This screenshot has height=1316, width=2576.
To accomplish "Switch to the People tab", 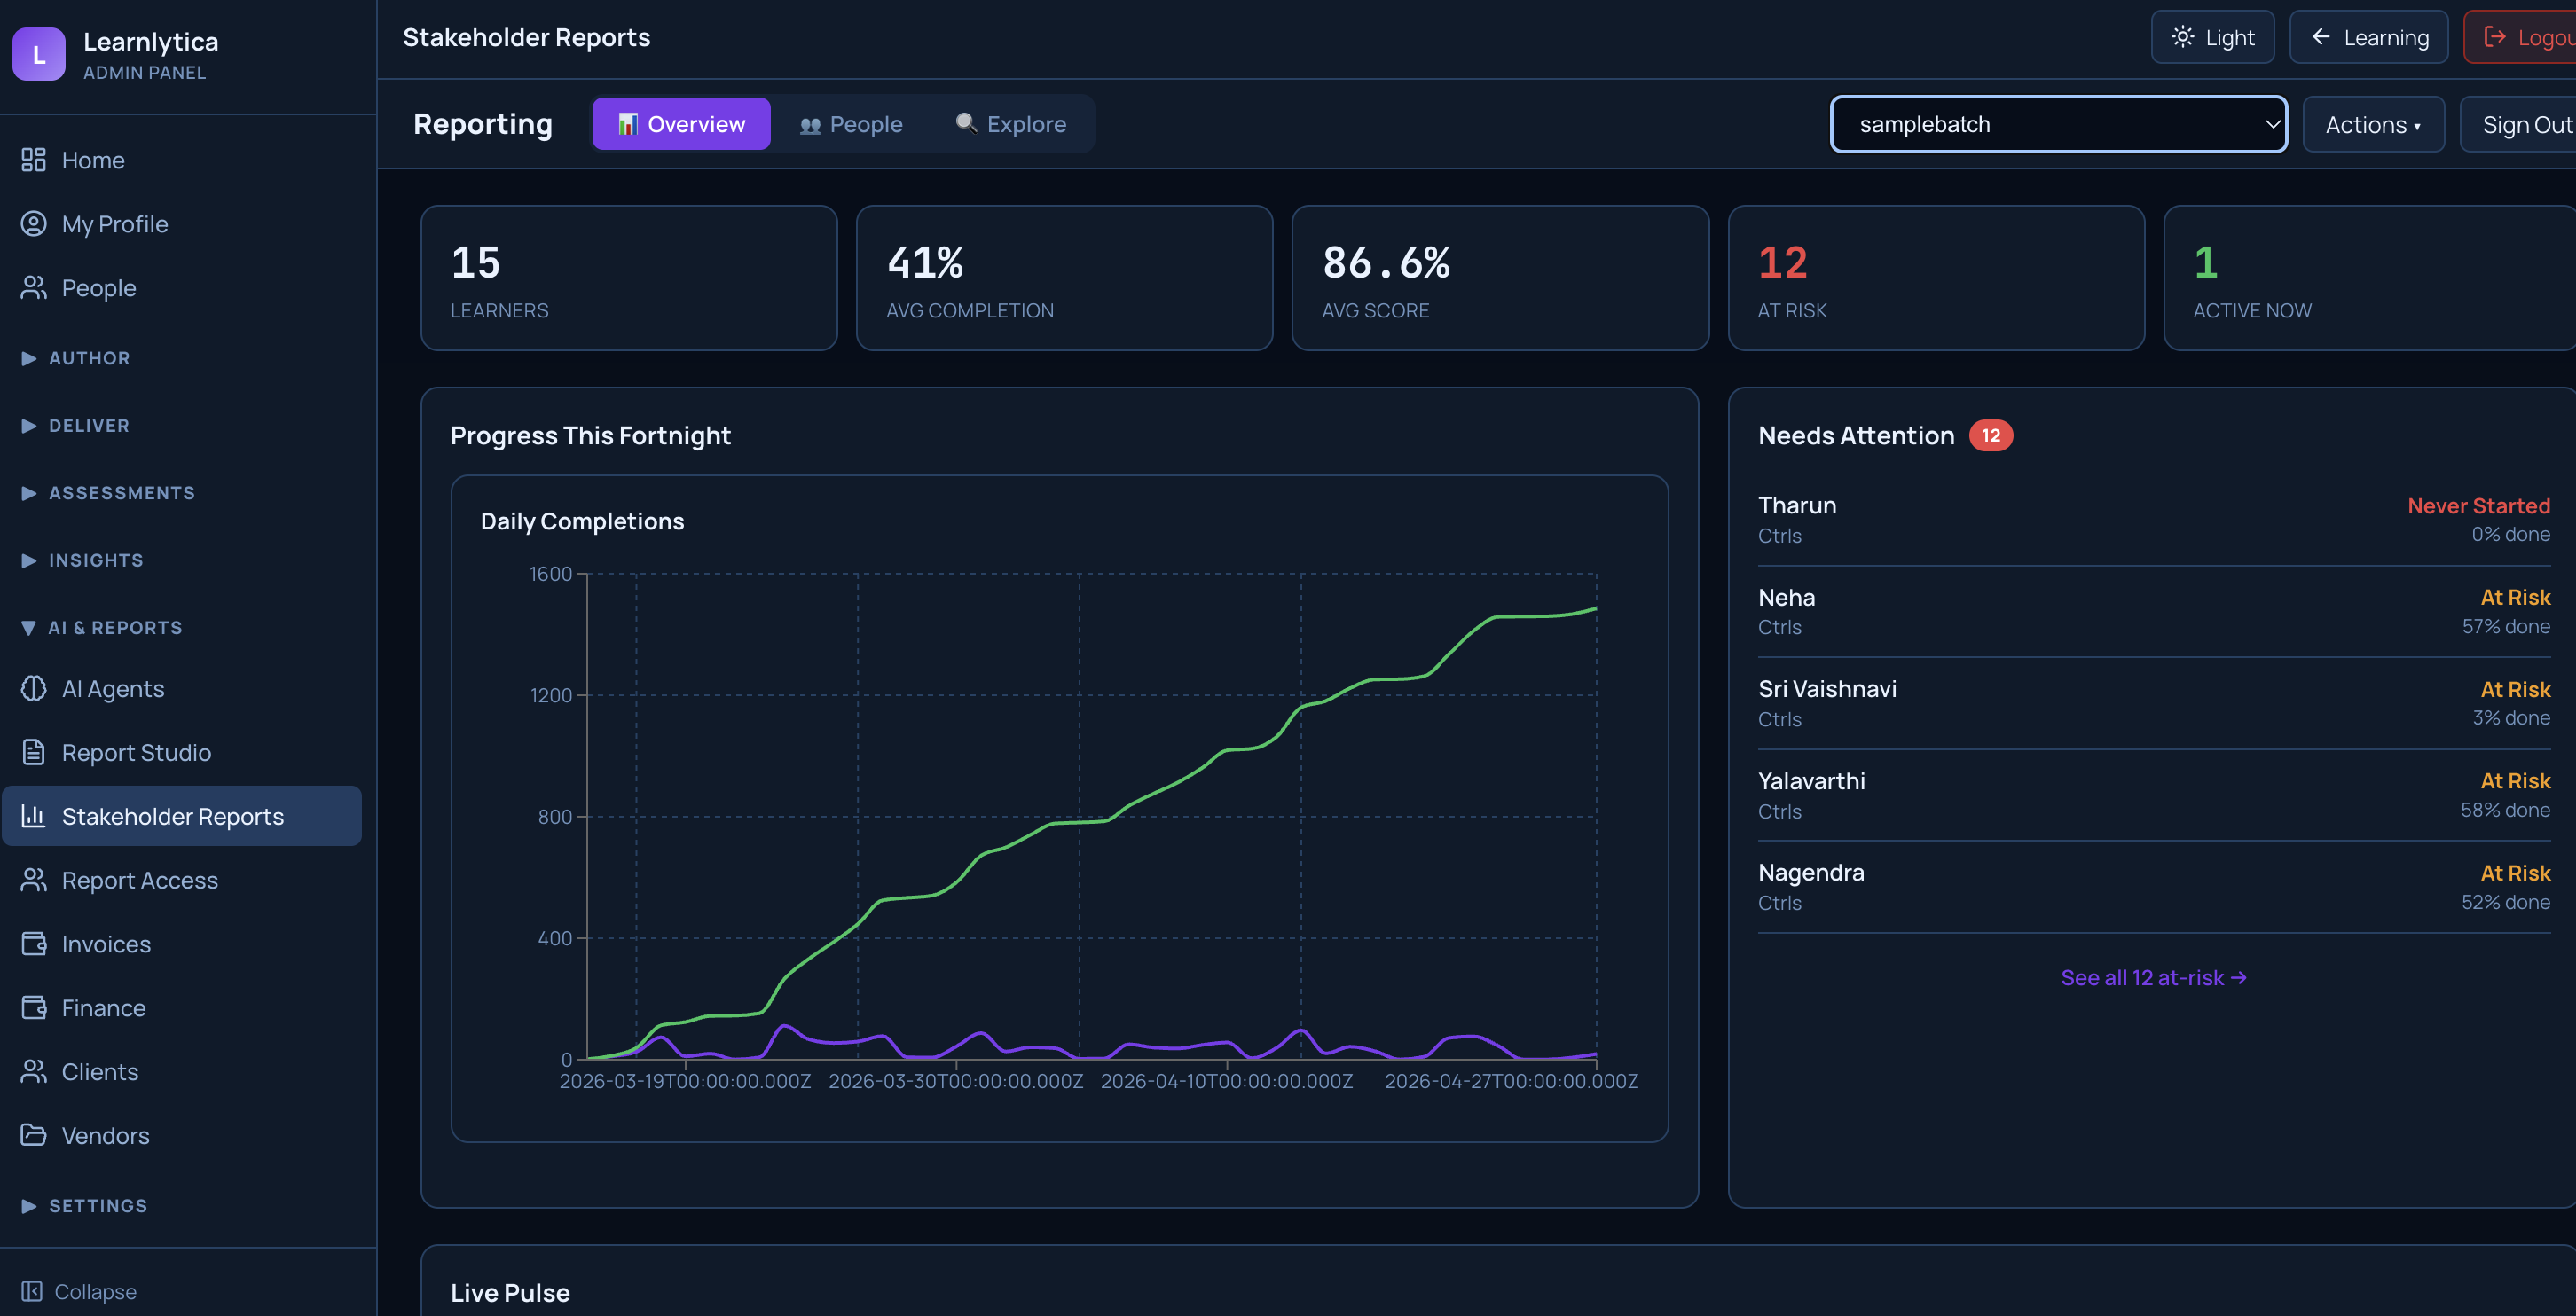I will 850,124.
